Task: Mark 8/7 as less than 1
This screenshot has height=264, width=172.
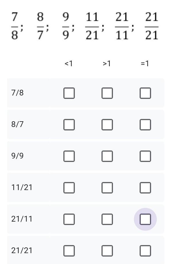Action: [69, 125]
